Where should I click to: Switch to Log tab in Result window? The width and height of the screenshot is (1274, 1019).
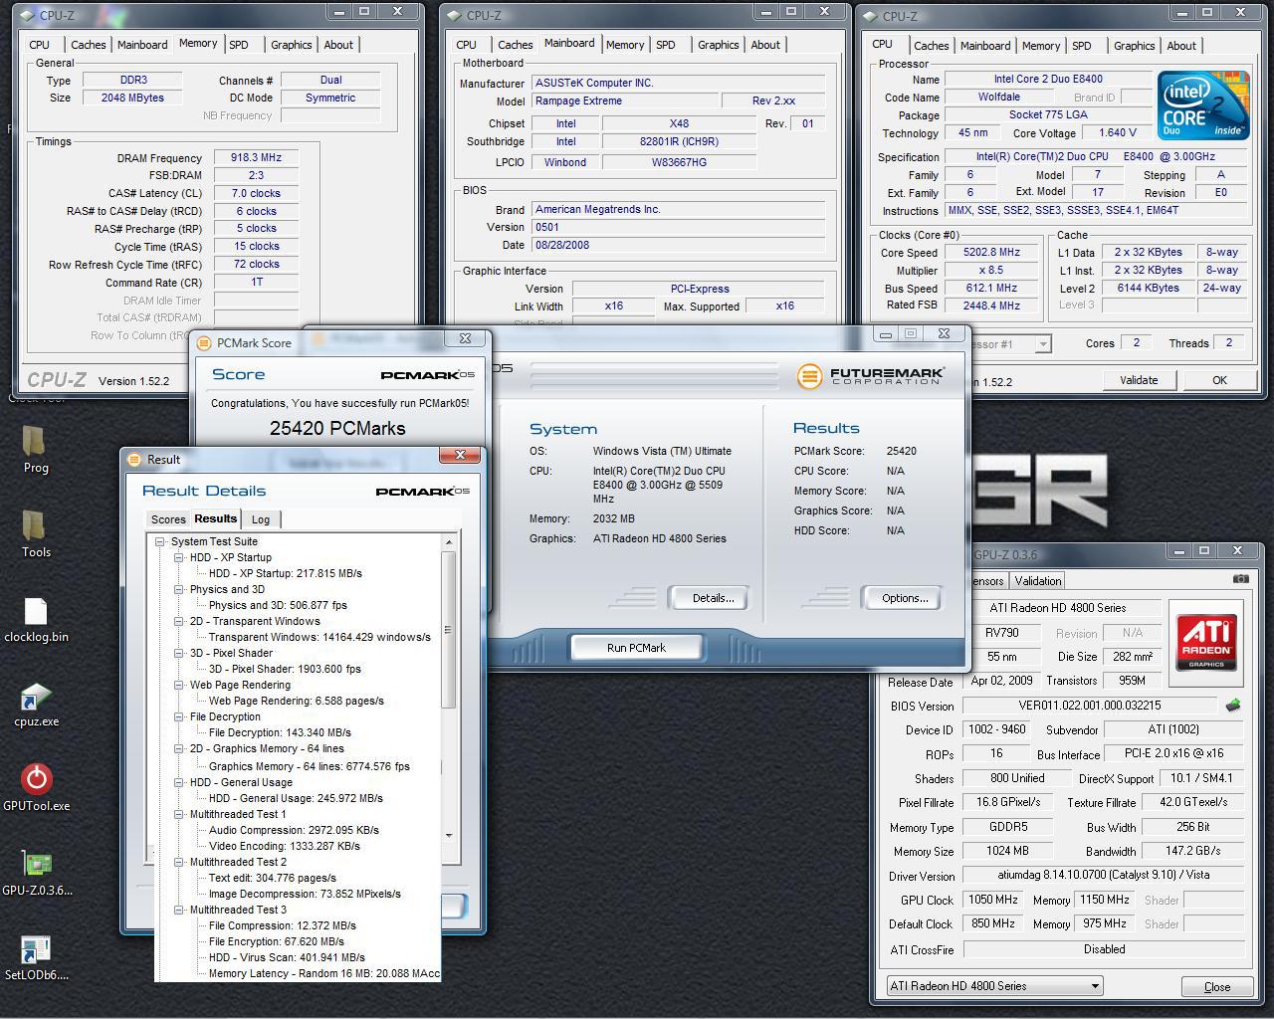point(261,519)
